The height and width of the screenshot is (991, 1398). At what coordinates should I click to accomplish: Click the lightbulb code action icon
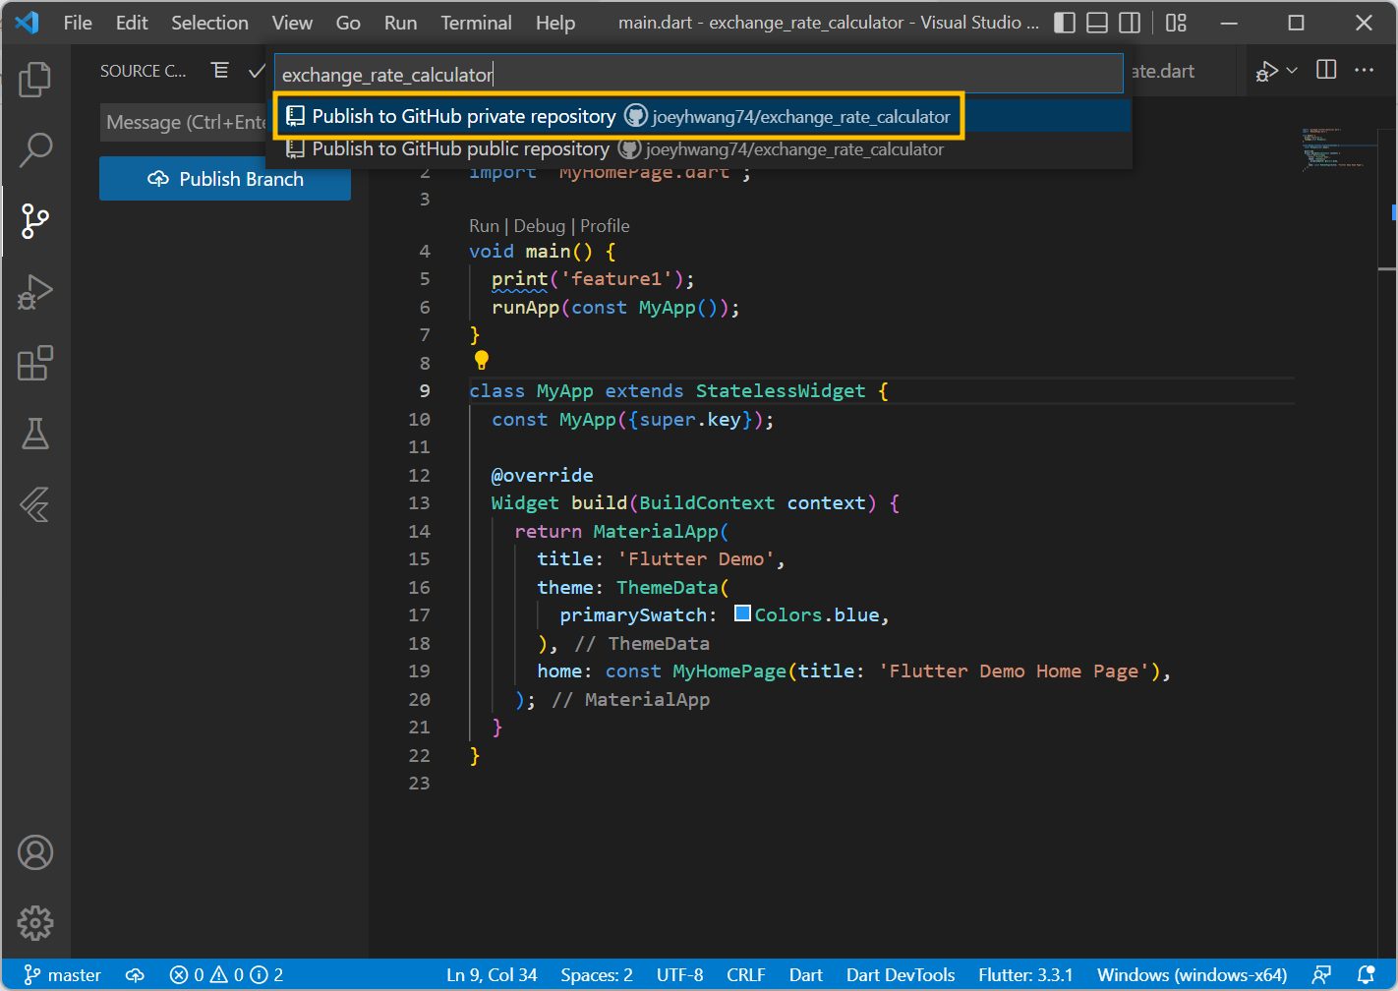point(481,360)
